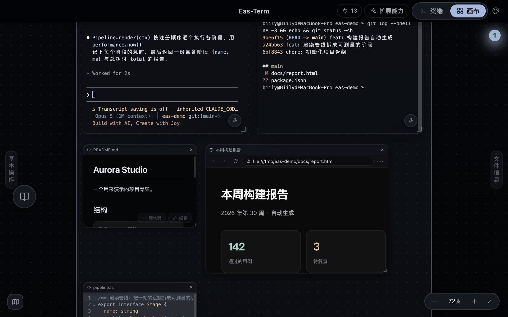Click the Aurora Studio heading
The width and height of the screenshot is (508, 317).
coord(120,170)
